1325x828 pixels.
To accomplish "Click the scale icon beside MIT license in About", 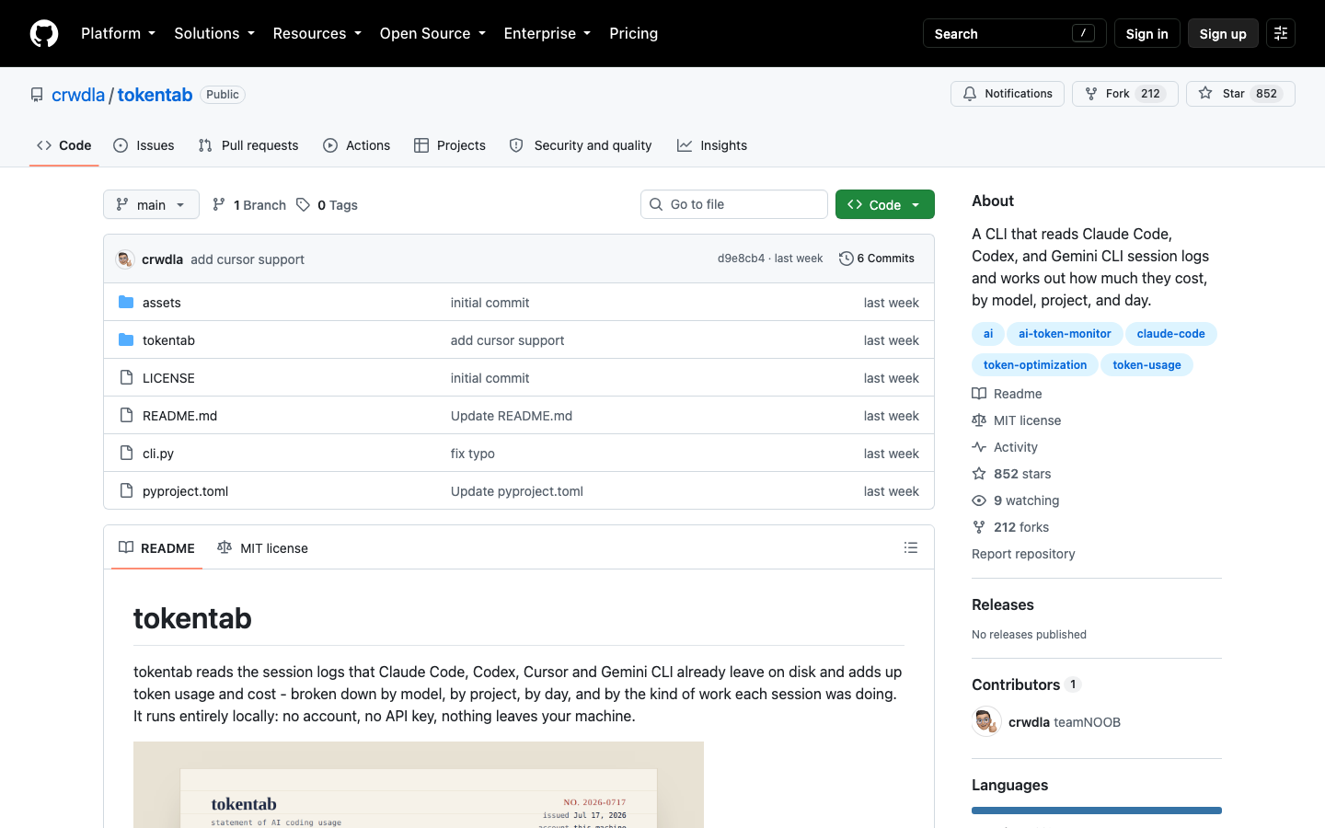I will coord(979,420).
